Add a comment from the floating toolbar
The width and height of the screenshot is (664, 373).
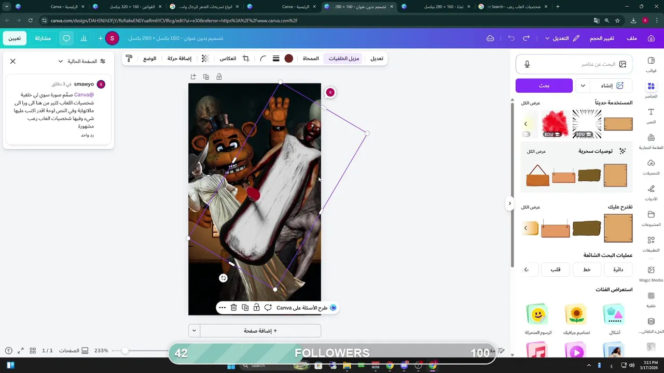(268, 308)
